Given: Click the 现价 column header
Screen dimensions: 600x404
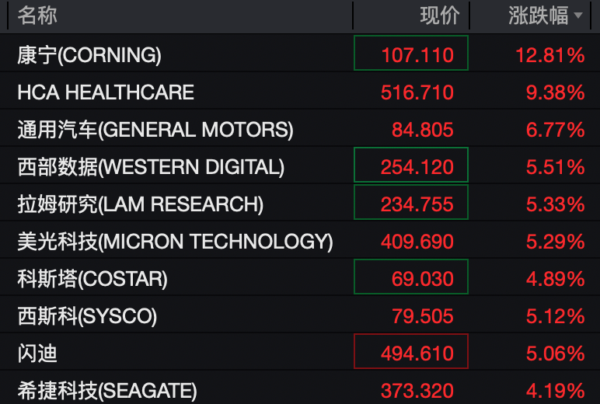Looking at the screenshot, I should pos(440,16).
